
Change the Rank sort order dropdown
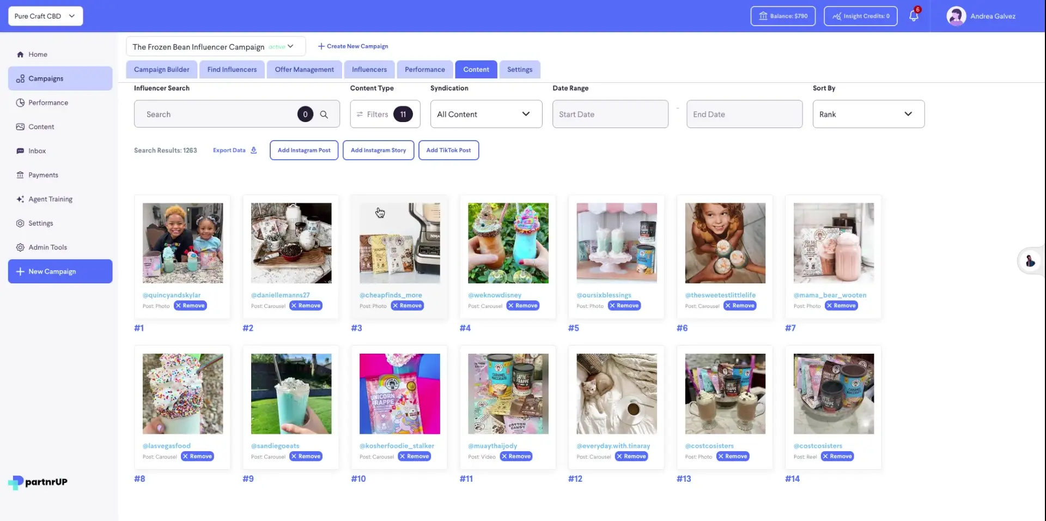pyautogui.click(x=868, y=114)
